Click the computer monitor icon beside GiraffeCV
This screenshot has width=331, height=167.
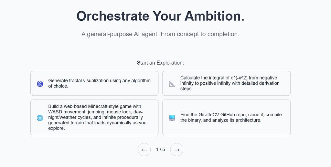(x=172, y=118)
